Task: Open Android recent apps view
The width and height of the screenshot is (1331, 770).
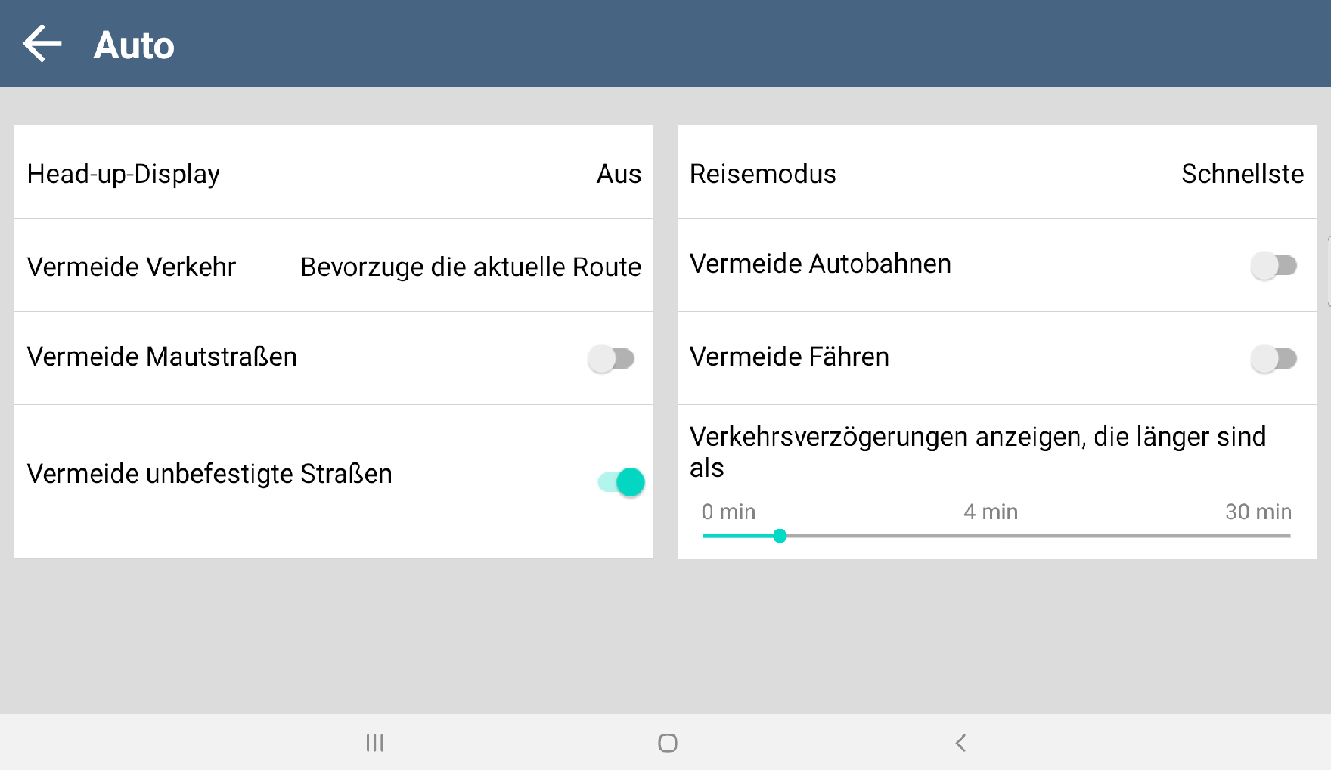Action: (375, 743)
